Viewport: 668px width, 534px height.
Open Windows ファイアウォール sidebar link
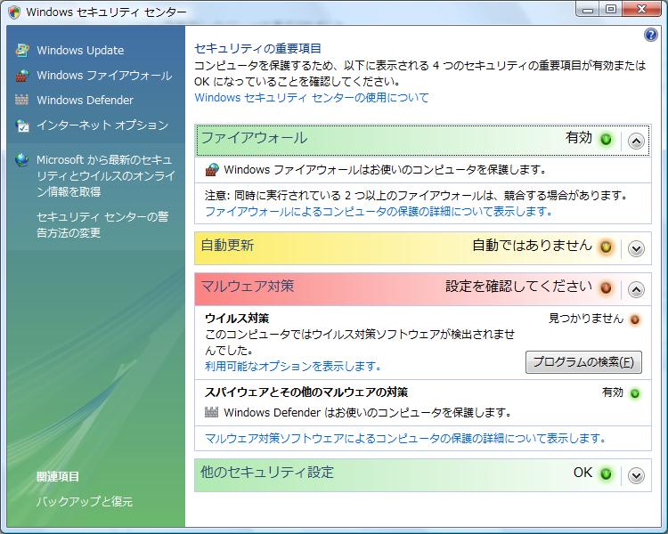coord(104,76)
